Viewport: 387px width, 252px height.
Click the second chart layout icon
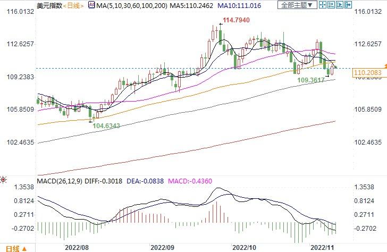click(332, 5)
